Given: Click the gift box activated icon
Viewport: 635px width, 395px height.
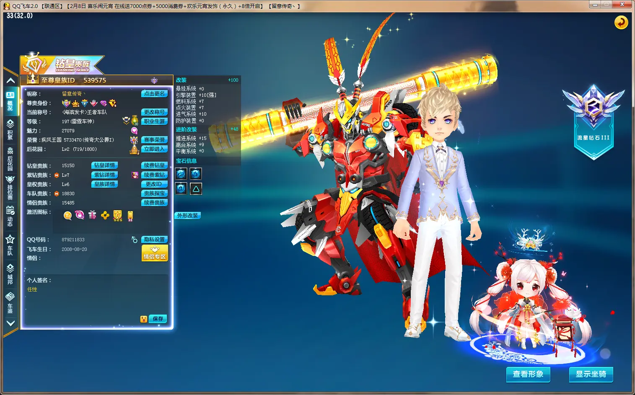Looking at the screenshot, I should [x=92, y=215].
